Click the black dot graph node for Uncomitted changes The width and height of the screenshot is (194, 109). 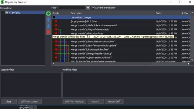(x=54, y=17)
